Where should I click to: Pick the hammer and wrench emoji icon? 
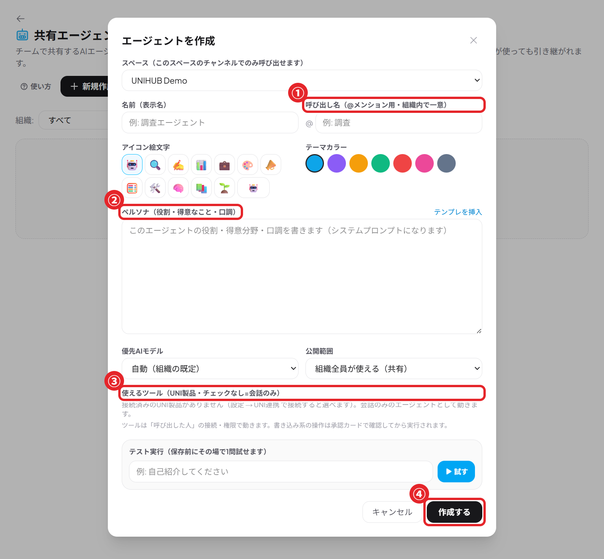(155, 188)
